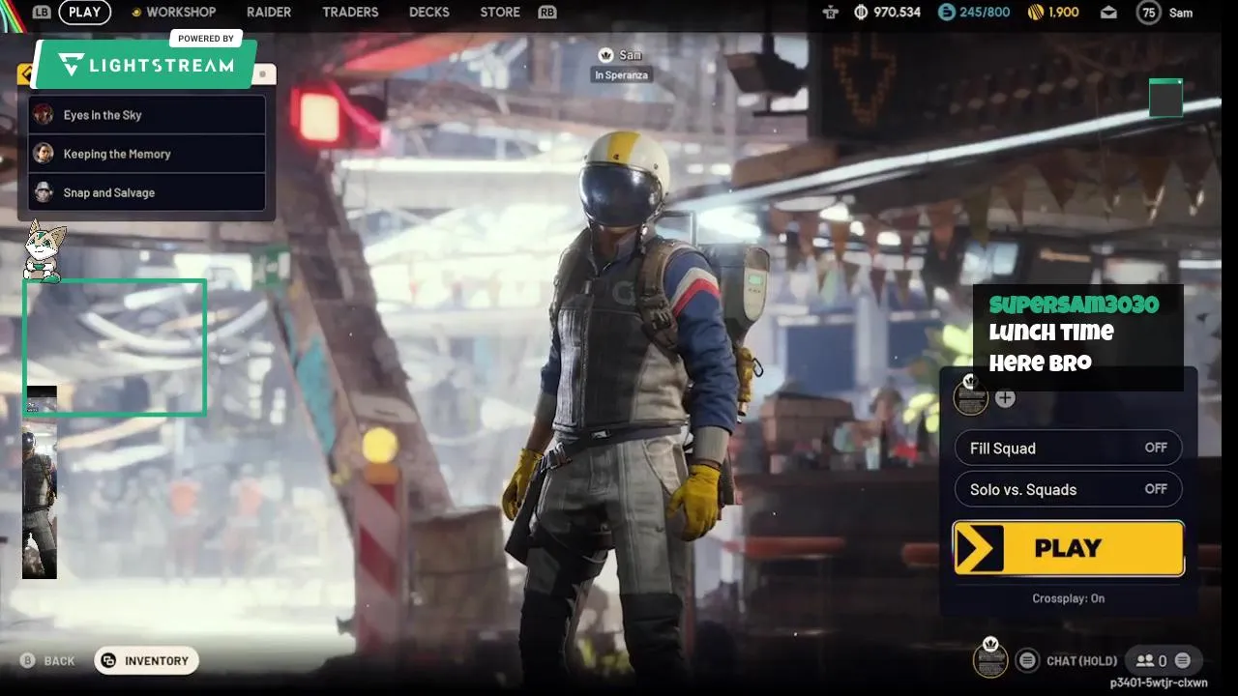The width and height of the screenshot is (1238, 696).
Task: Click the player banner avatar near chat
Action: pyautogui.click(x=990, y=659)
